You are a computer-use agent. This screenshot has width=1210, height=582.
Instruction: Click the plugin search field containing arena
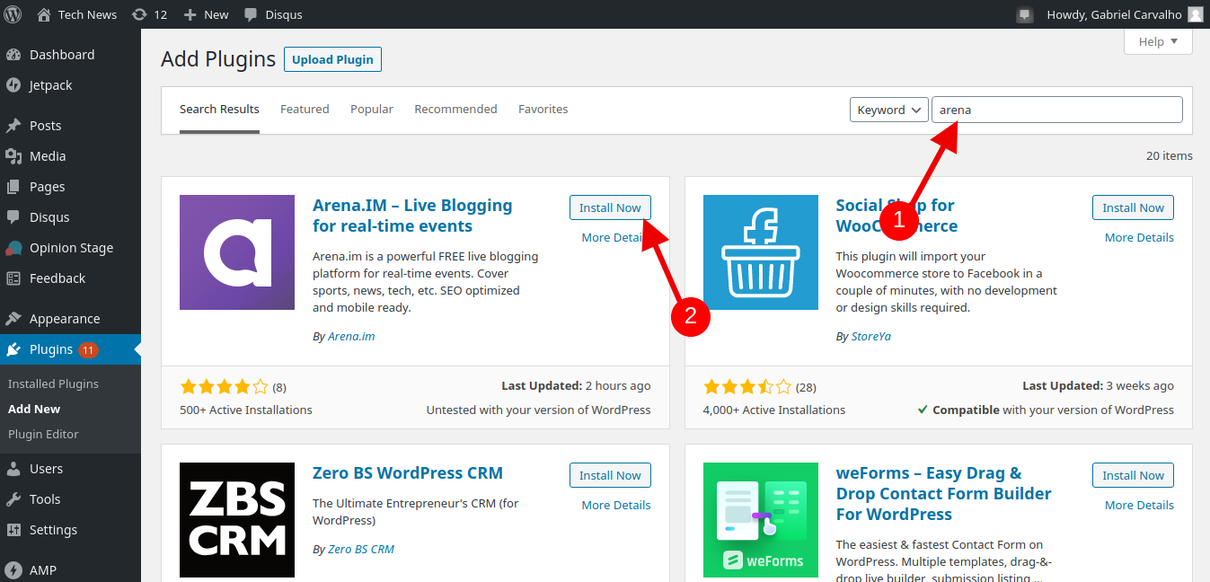[1057, 110]
